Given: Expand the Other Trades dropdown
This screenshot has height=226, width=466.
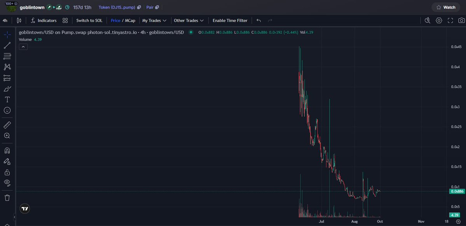Looking at the screenshot, I should [x=189, y=21].
